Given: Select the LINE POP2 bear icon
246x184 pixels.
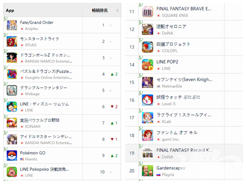Looking at the screenshot, I should [x=148, y=65].
